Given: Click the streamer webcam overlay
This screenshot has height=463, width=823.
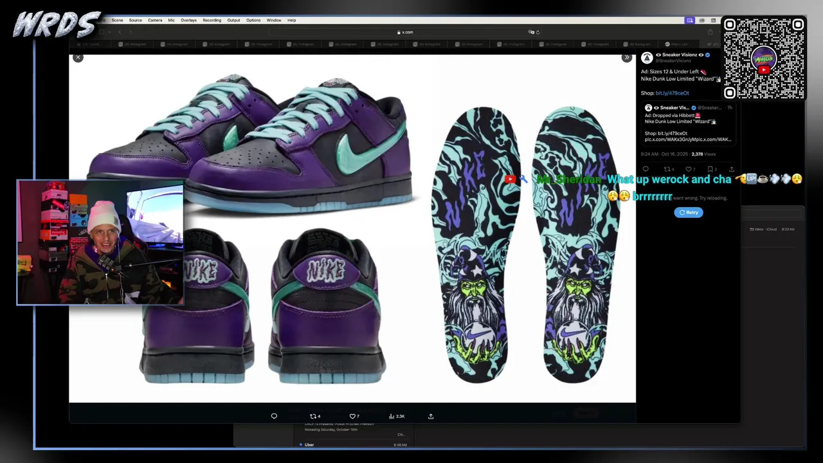Looking at the screenshot, I should point(100,242).
